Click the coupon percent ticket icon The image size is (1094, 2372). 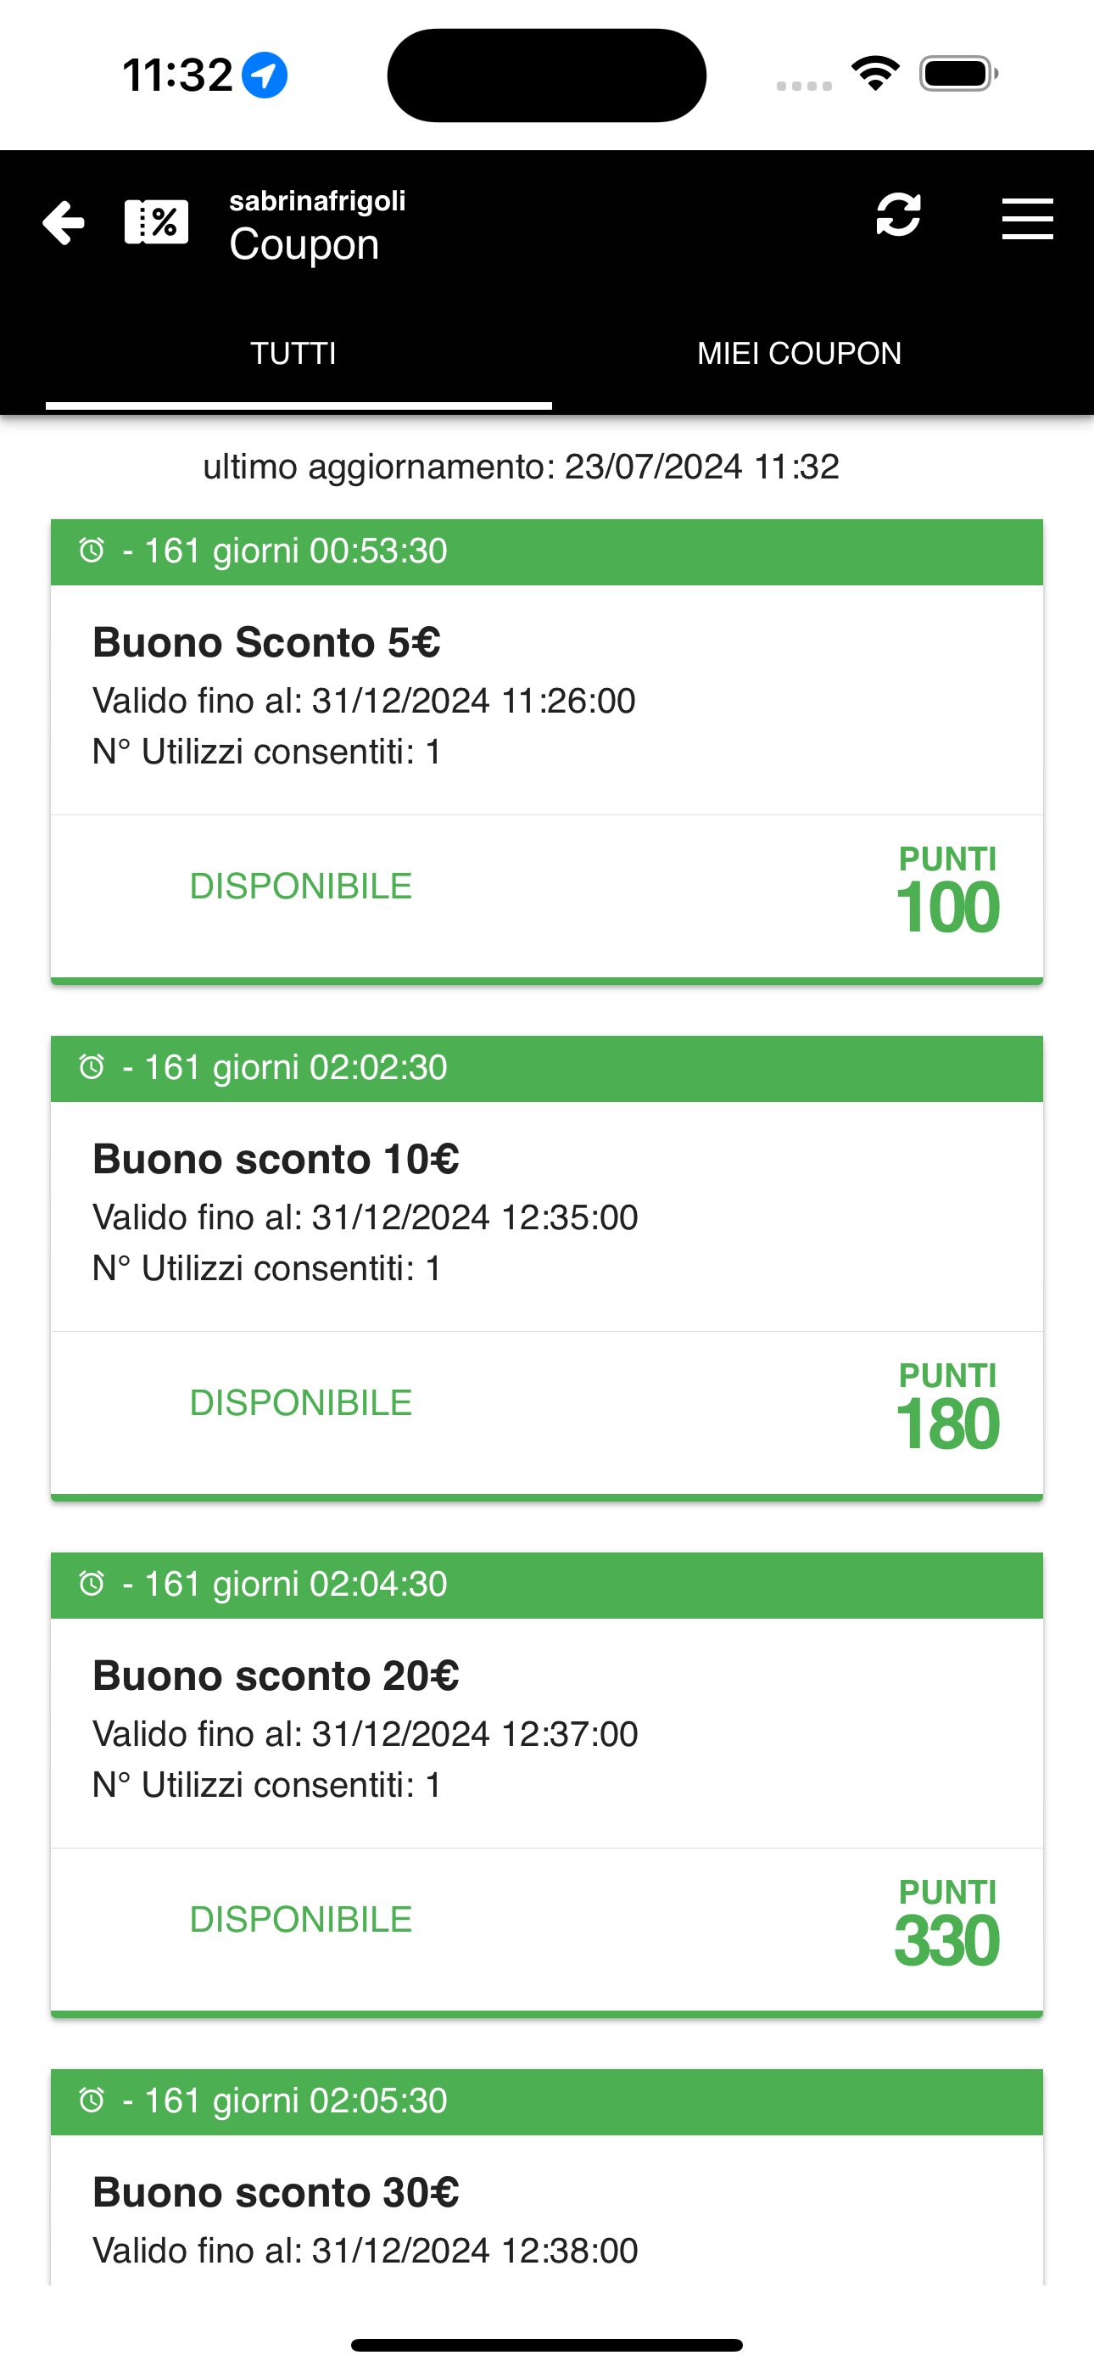point(157,222)
